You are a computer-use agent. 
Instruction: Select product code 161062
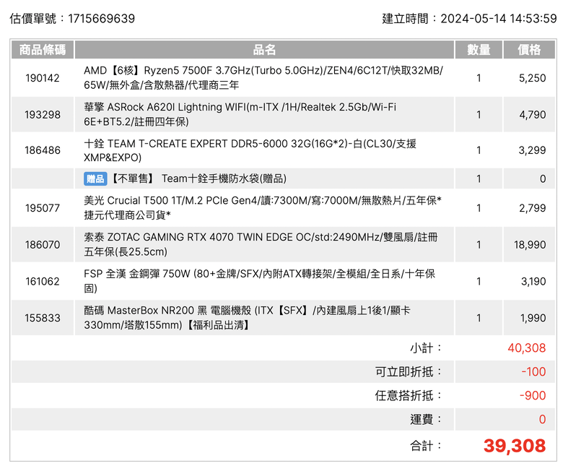pyautogui.click(x=43, y=281)
